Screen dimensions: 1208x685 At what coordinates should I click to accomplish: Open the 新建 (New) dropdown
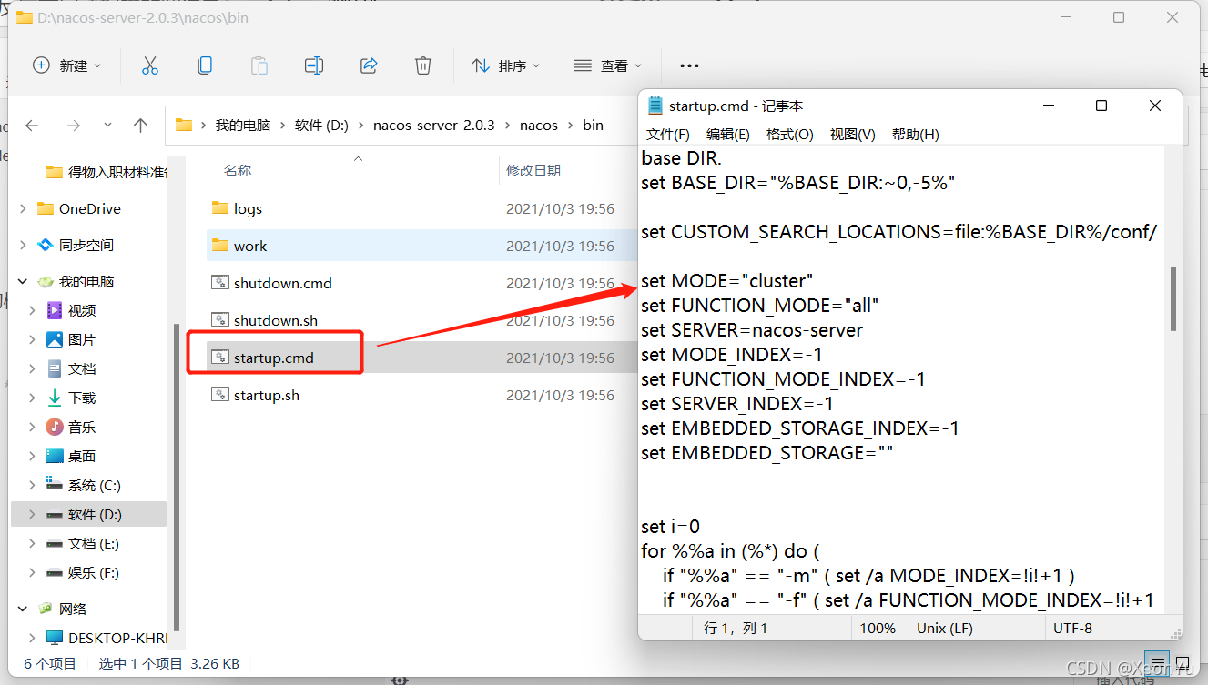pyautogui.click(x=67, y=65)
